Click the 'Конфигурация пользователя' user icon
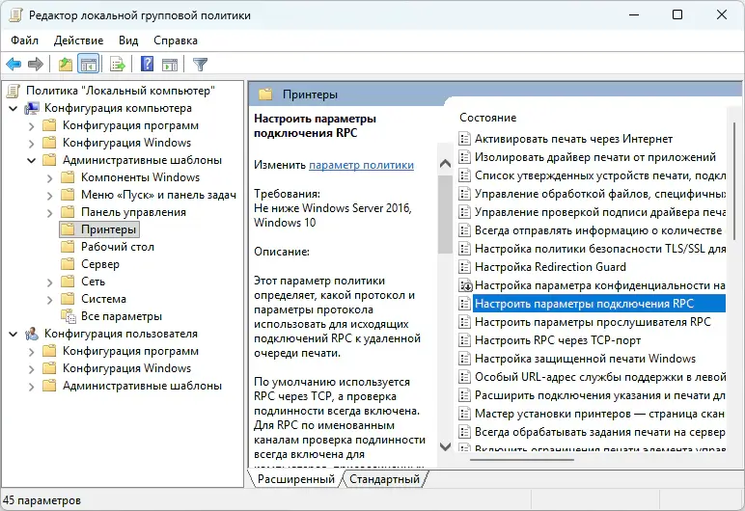 pyautogui.click(x=31, y=334)
